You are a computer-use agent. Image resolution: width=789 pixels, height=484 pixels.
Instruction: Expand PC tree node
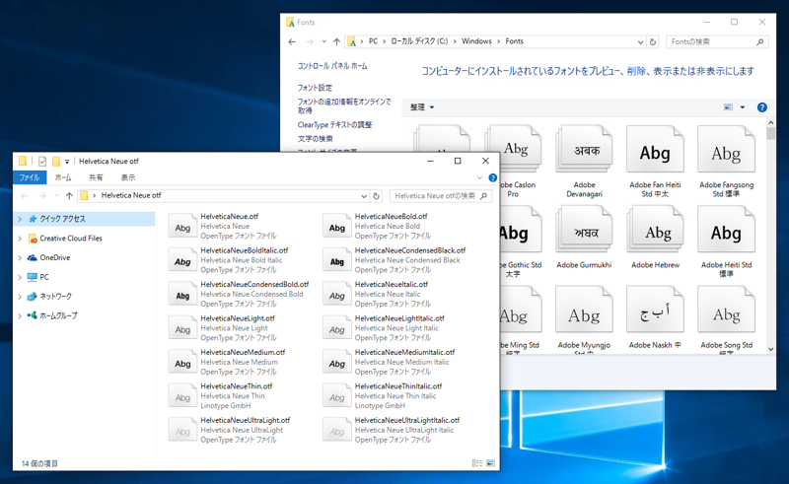tap(20, 277)
